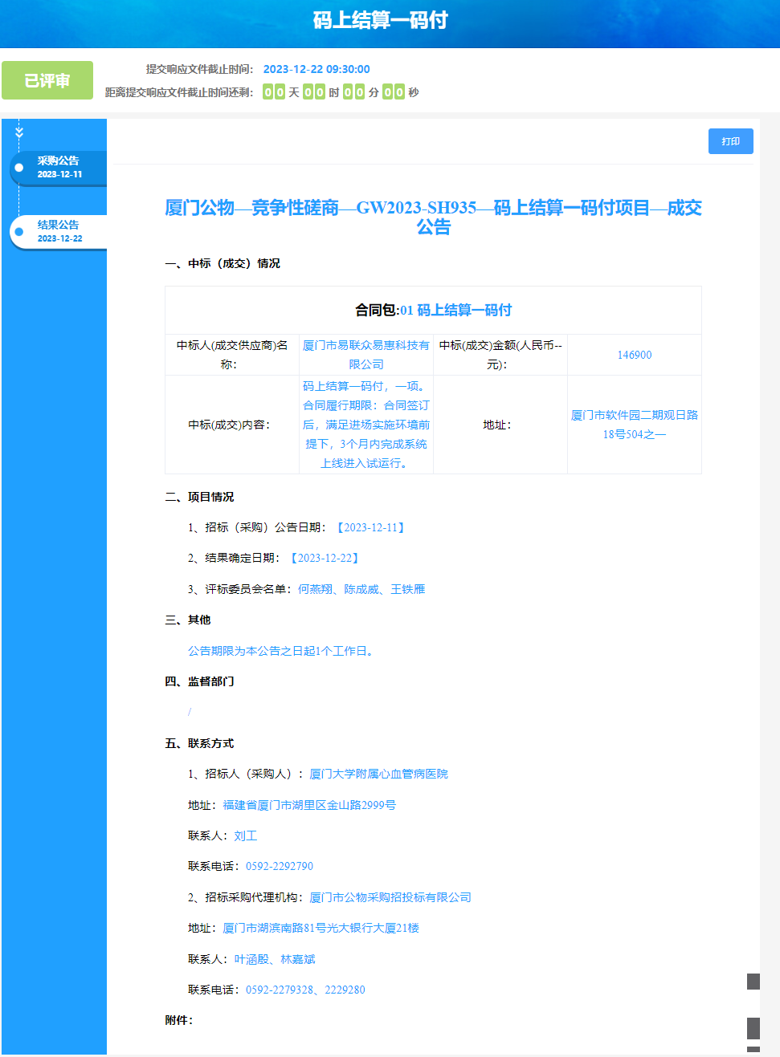Click the 打印 print button
This screenshot has width=780, height=1057.
729,141
